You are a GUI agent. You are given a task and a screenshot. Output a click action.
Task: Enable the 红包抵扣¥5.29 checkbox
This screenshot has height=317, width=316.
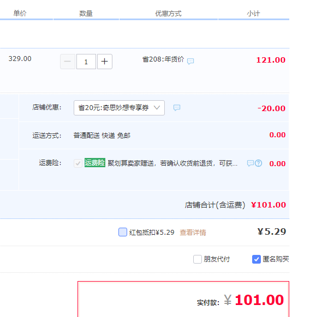coord(123,232)
